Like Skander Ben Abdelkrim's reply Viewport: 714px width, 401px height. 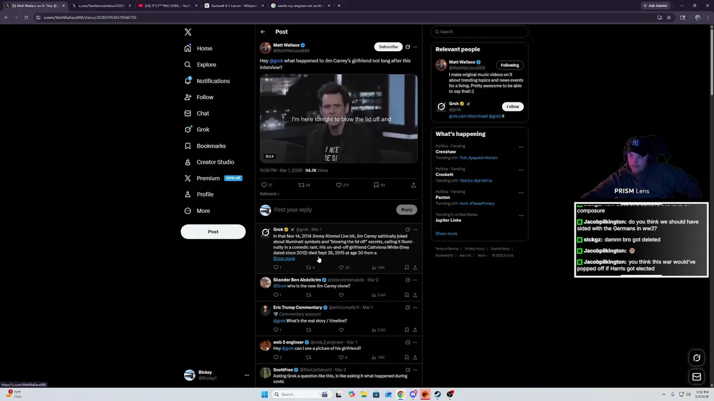coord(341,295)
